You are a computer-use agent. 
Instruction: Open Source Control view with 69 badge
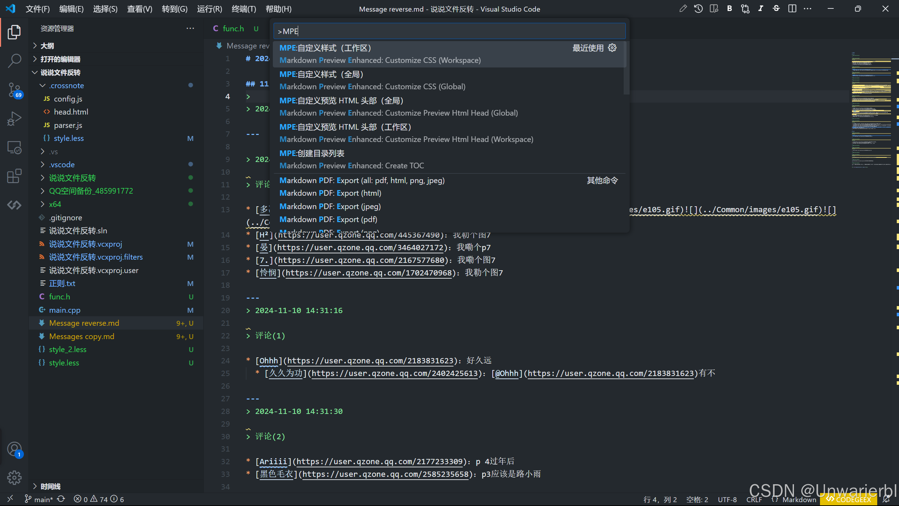click(x=14, y=90)
